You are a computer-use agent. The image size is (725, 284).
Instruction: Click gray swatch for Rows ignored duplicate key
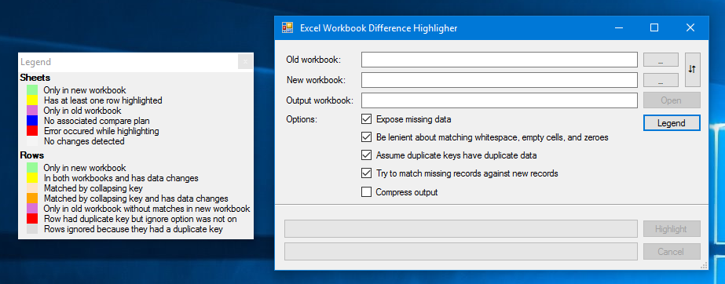tap(32, 228)
